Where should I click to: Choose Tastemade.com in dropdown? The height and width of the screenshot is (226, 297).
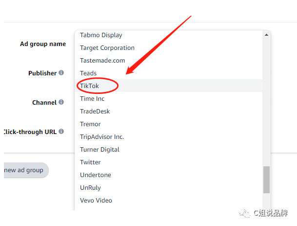[x=169, y=61]
